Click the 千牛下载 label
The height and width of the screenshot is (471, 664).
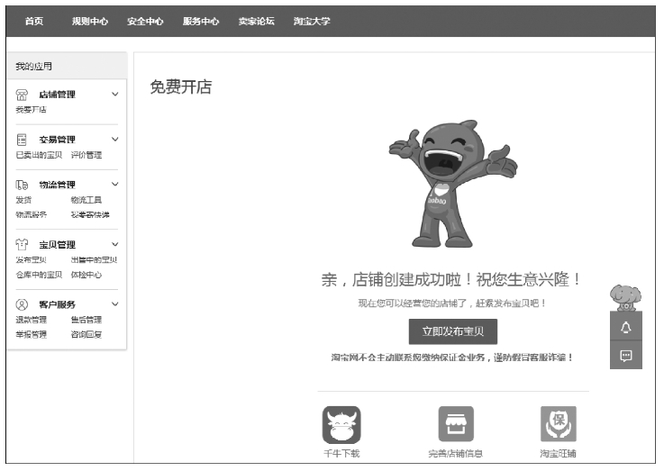pyautogui.click(x=341, y=454)
